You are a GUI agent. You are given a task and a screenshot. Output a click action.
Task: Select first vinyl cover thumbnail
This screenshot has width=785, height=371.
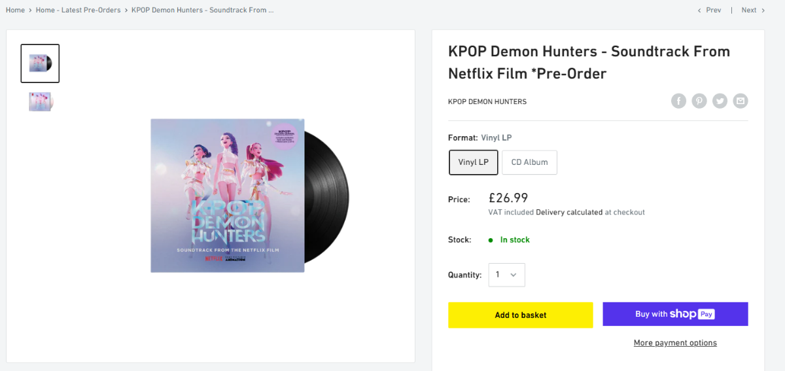40,63
